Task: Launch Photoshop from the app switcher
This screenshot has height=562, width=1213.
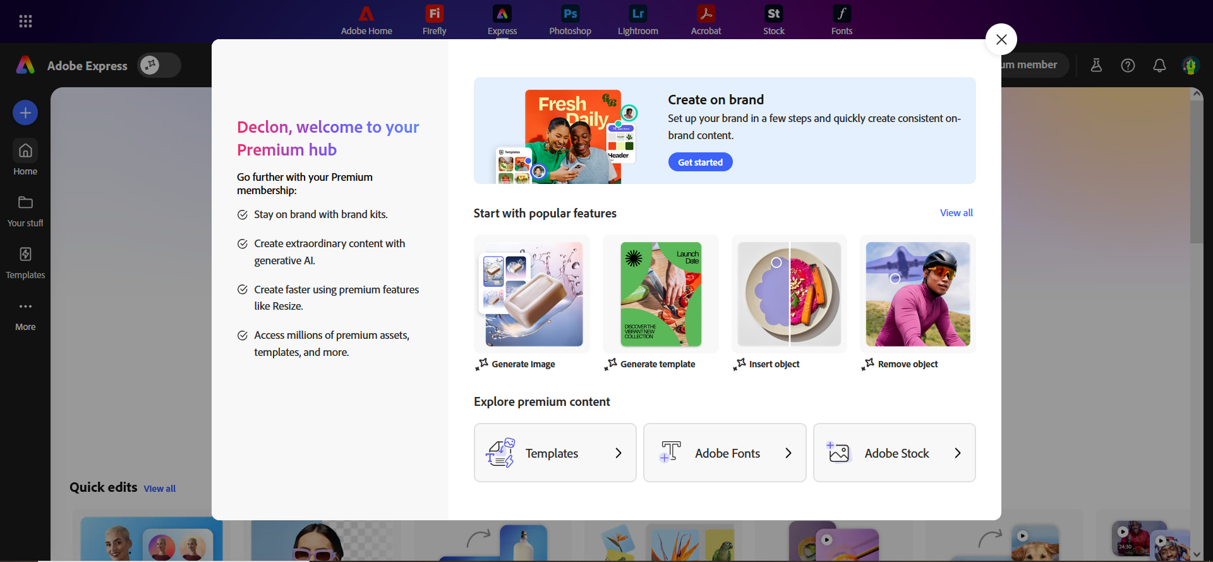Action: 570,20
